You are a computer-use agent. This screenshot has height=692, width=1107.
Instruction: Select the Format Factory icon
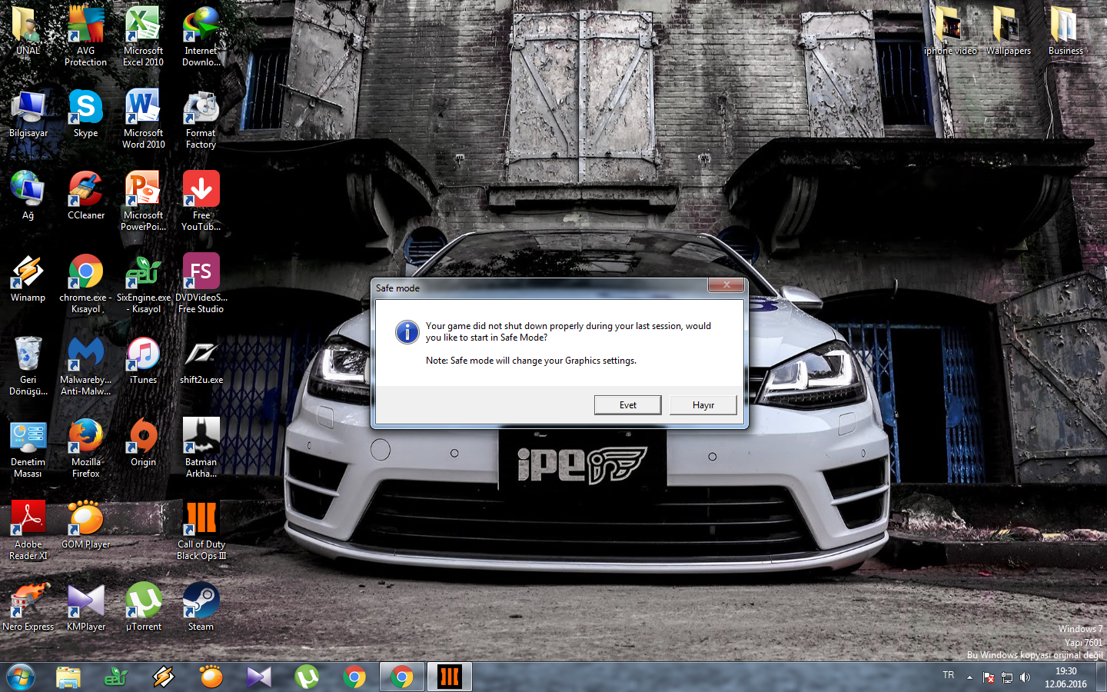[201, 118]
